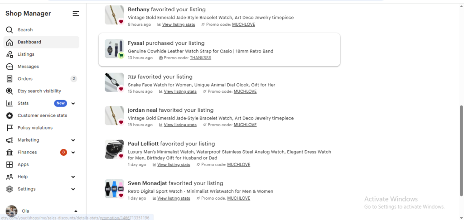This screenshot has height=220, width=464.
Task: Collapse sidebar with the hamburger menu icon
Action: pyautogui.click(x=76, y=14)
